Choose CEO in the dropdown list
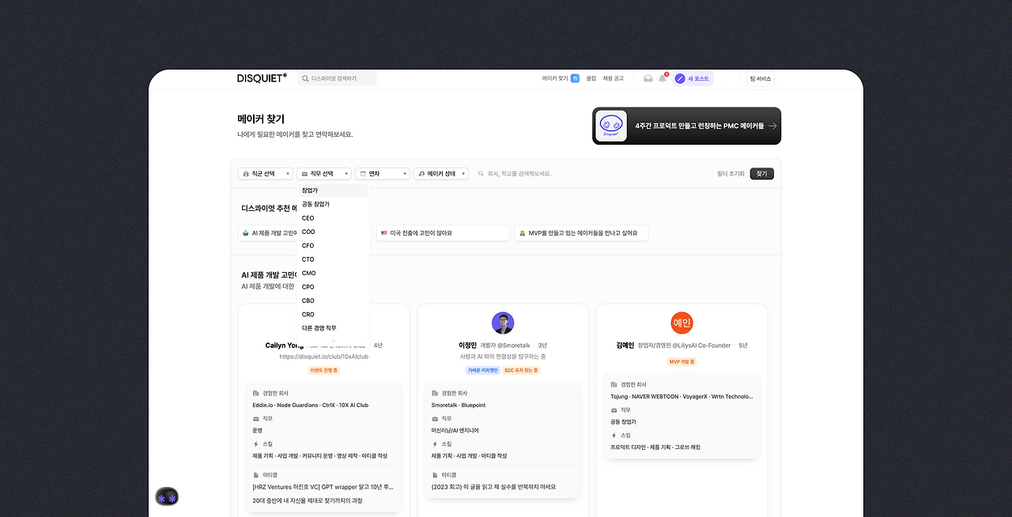 pos(333,218)
